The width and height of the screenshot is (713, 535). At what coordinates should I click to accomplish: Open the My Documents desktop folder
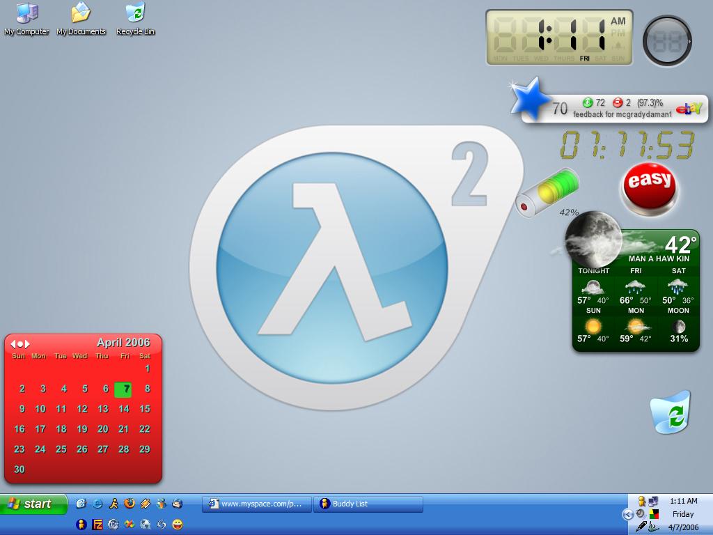[x=81, y=19]
